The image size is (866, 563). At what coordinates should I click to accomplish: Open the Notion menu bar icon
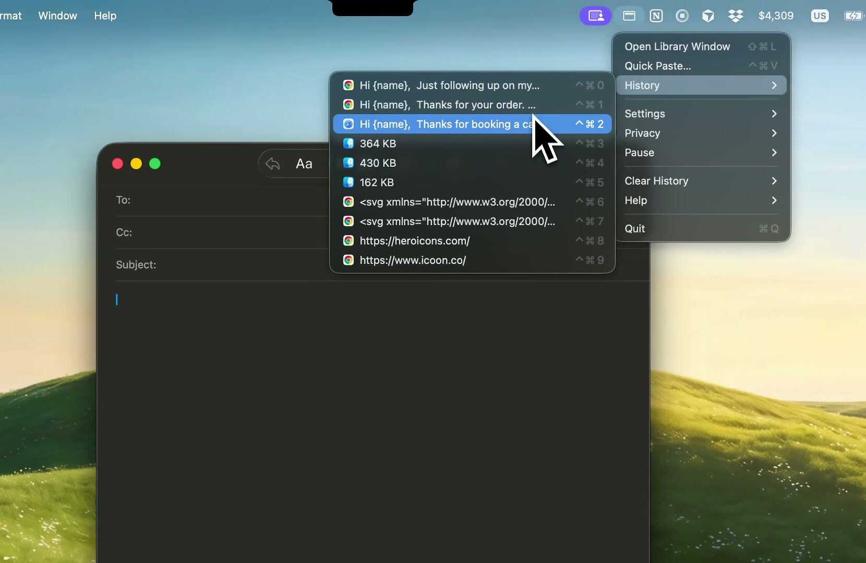tap(656, 16)
